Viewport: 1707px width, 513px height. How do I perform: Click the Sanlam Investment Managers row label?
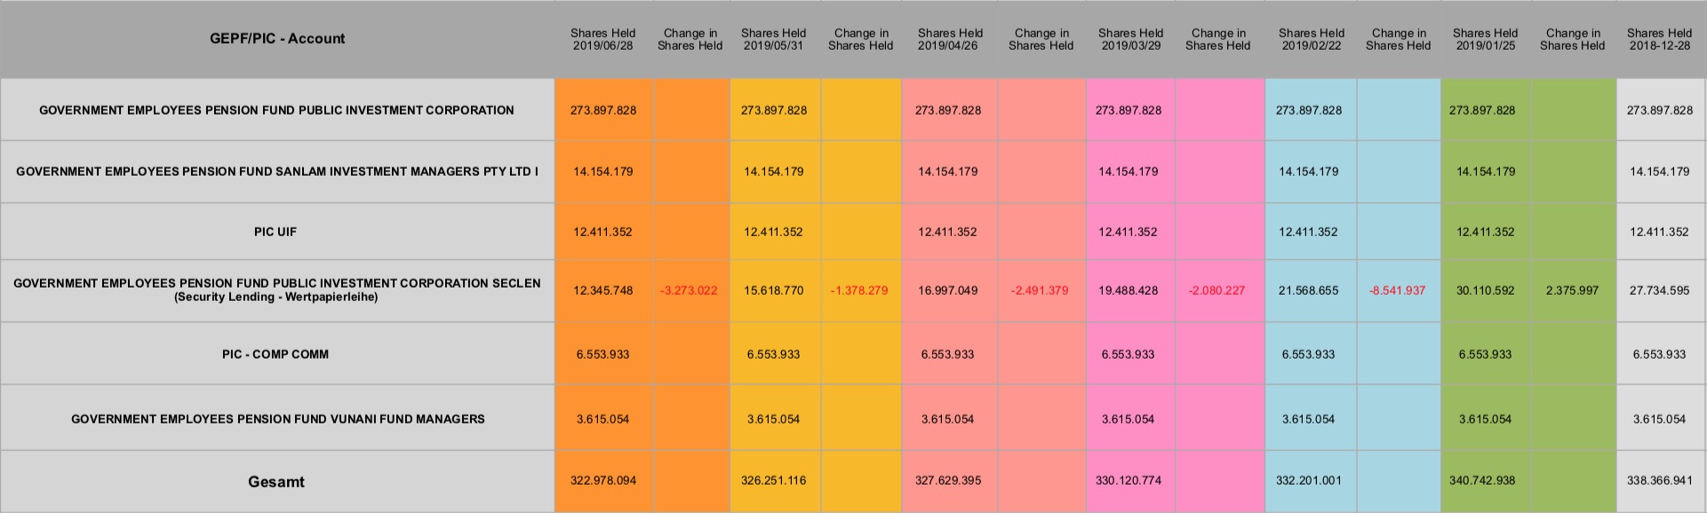coord(277,171)
